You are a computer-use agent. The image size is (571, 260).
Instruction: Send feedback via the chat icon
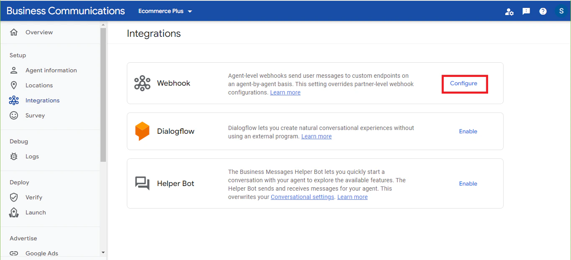(x=526, y=11)
